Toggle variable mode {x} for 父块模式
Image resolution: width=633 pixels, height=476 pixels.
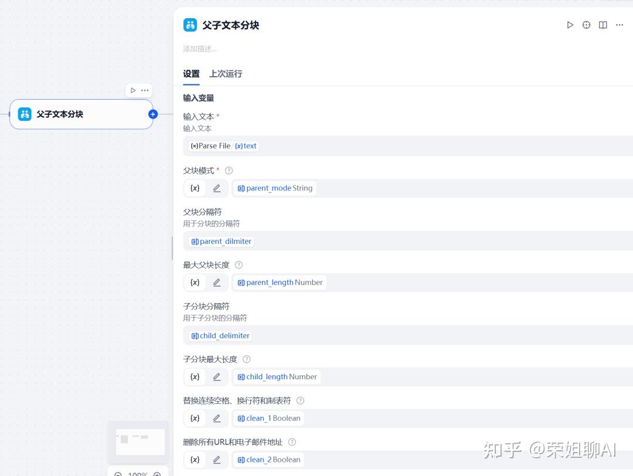pyautogui.click(x=195, y=188)
